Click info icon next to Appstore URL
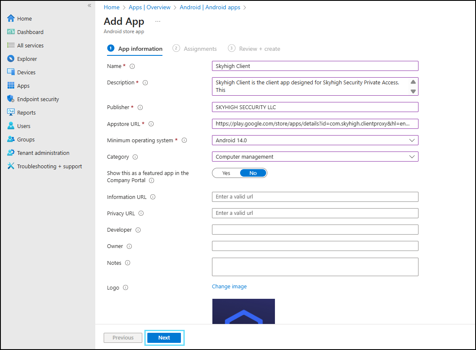The height and width of the screenshot is (350, 476). pos(151,124)
